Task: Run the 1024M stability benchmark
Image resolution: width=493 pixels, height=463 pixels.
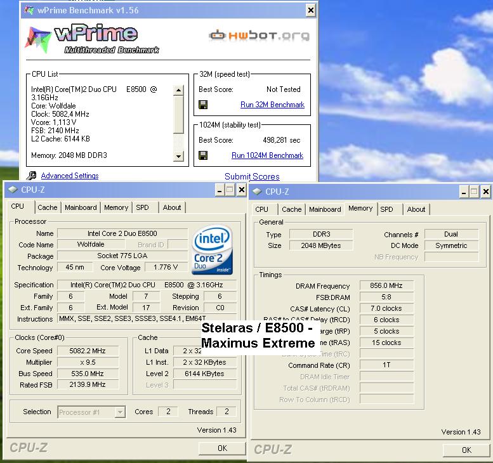Action: [267, 155]
